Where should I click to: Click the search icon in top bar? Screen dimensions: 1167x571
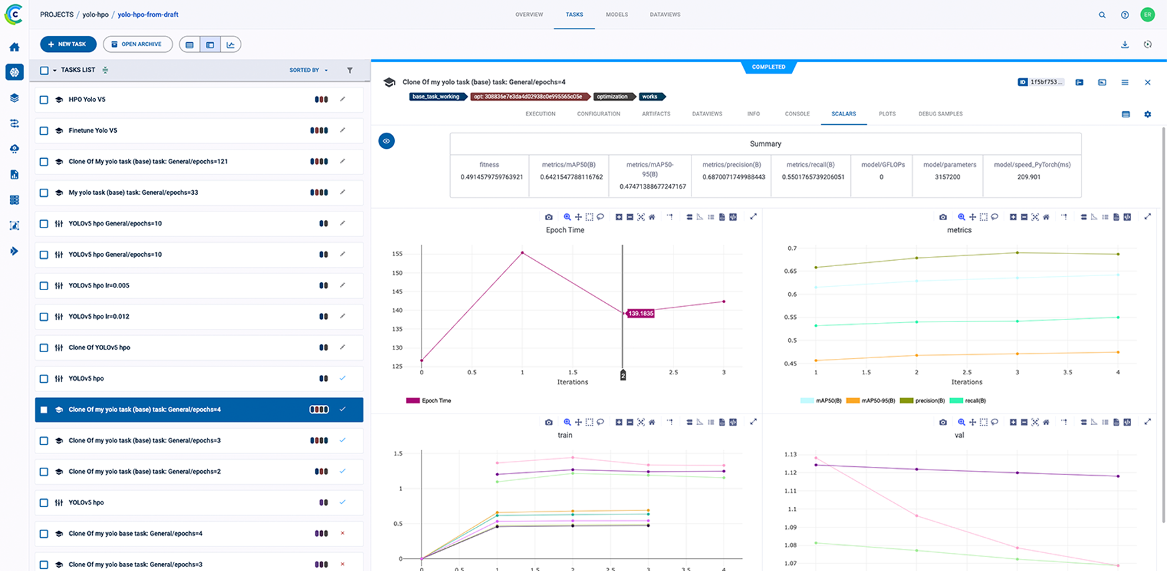(x=1102, y=15)
